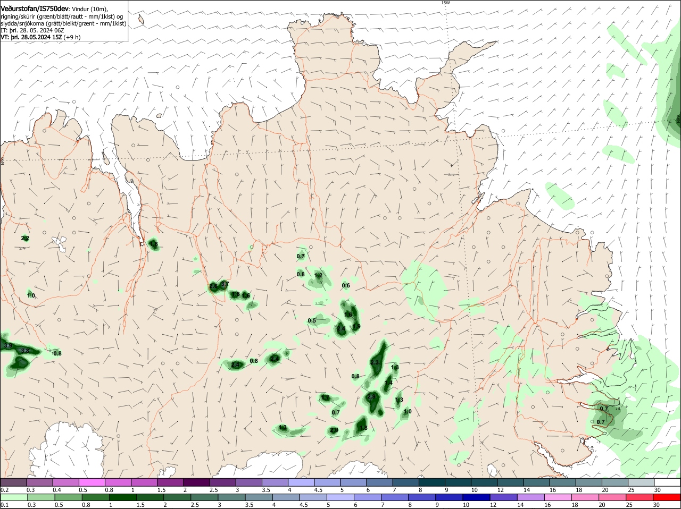Click the 0.2 tick label on the snow scale

pyautogui.click(x=4, y=489)
